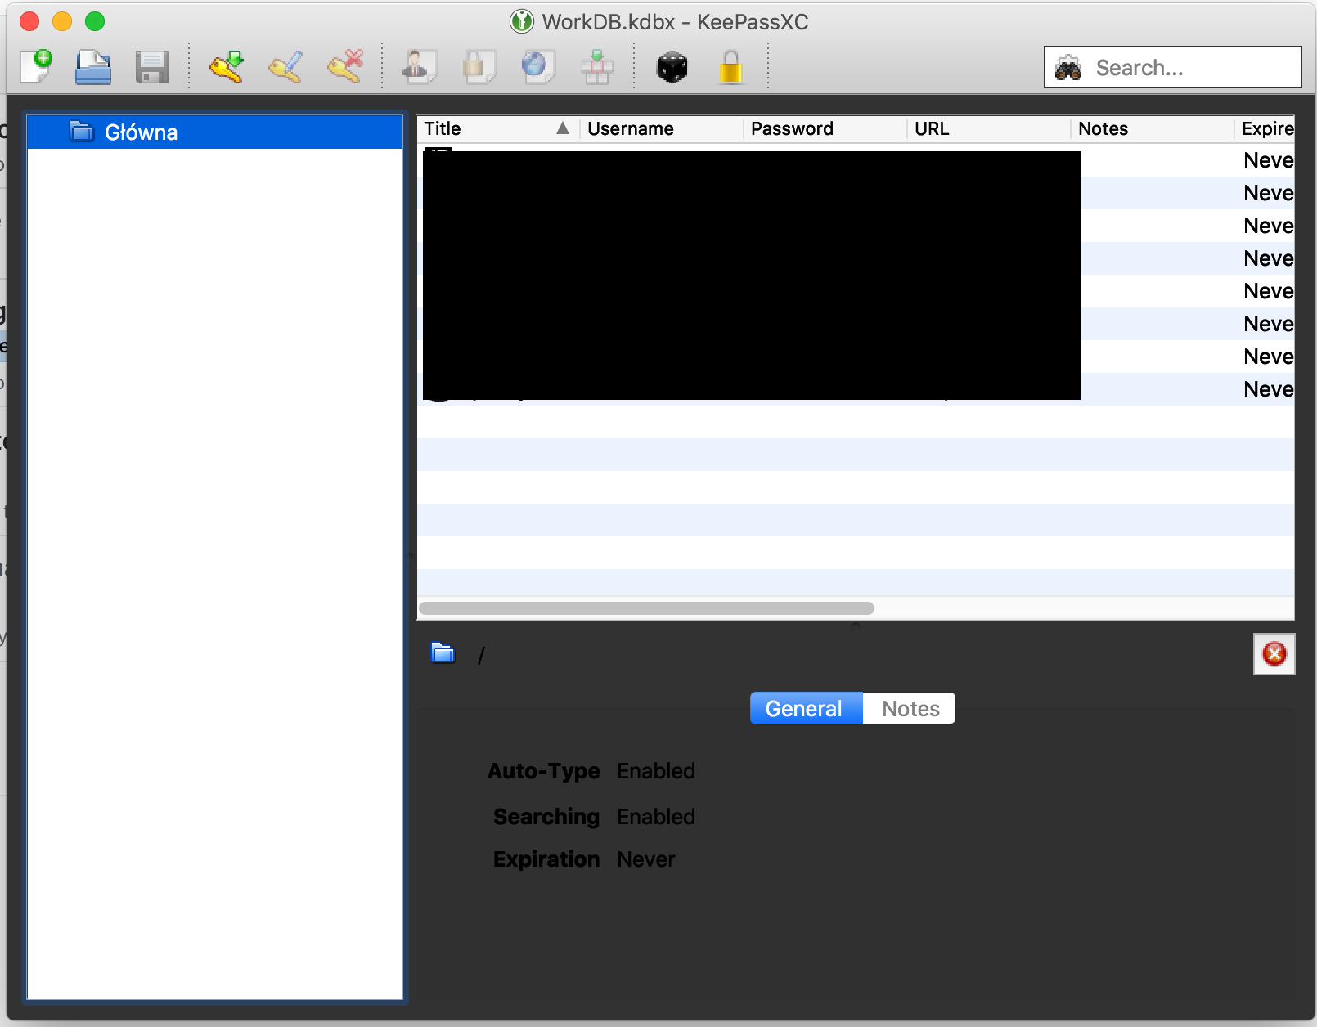Copy URL to clipboard globe icon

[x=537, y=66]
